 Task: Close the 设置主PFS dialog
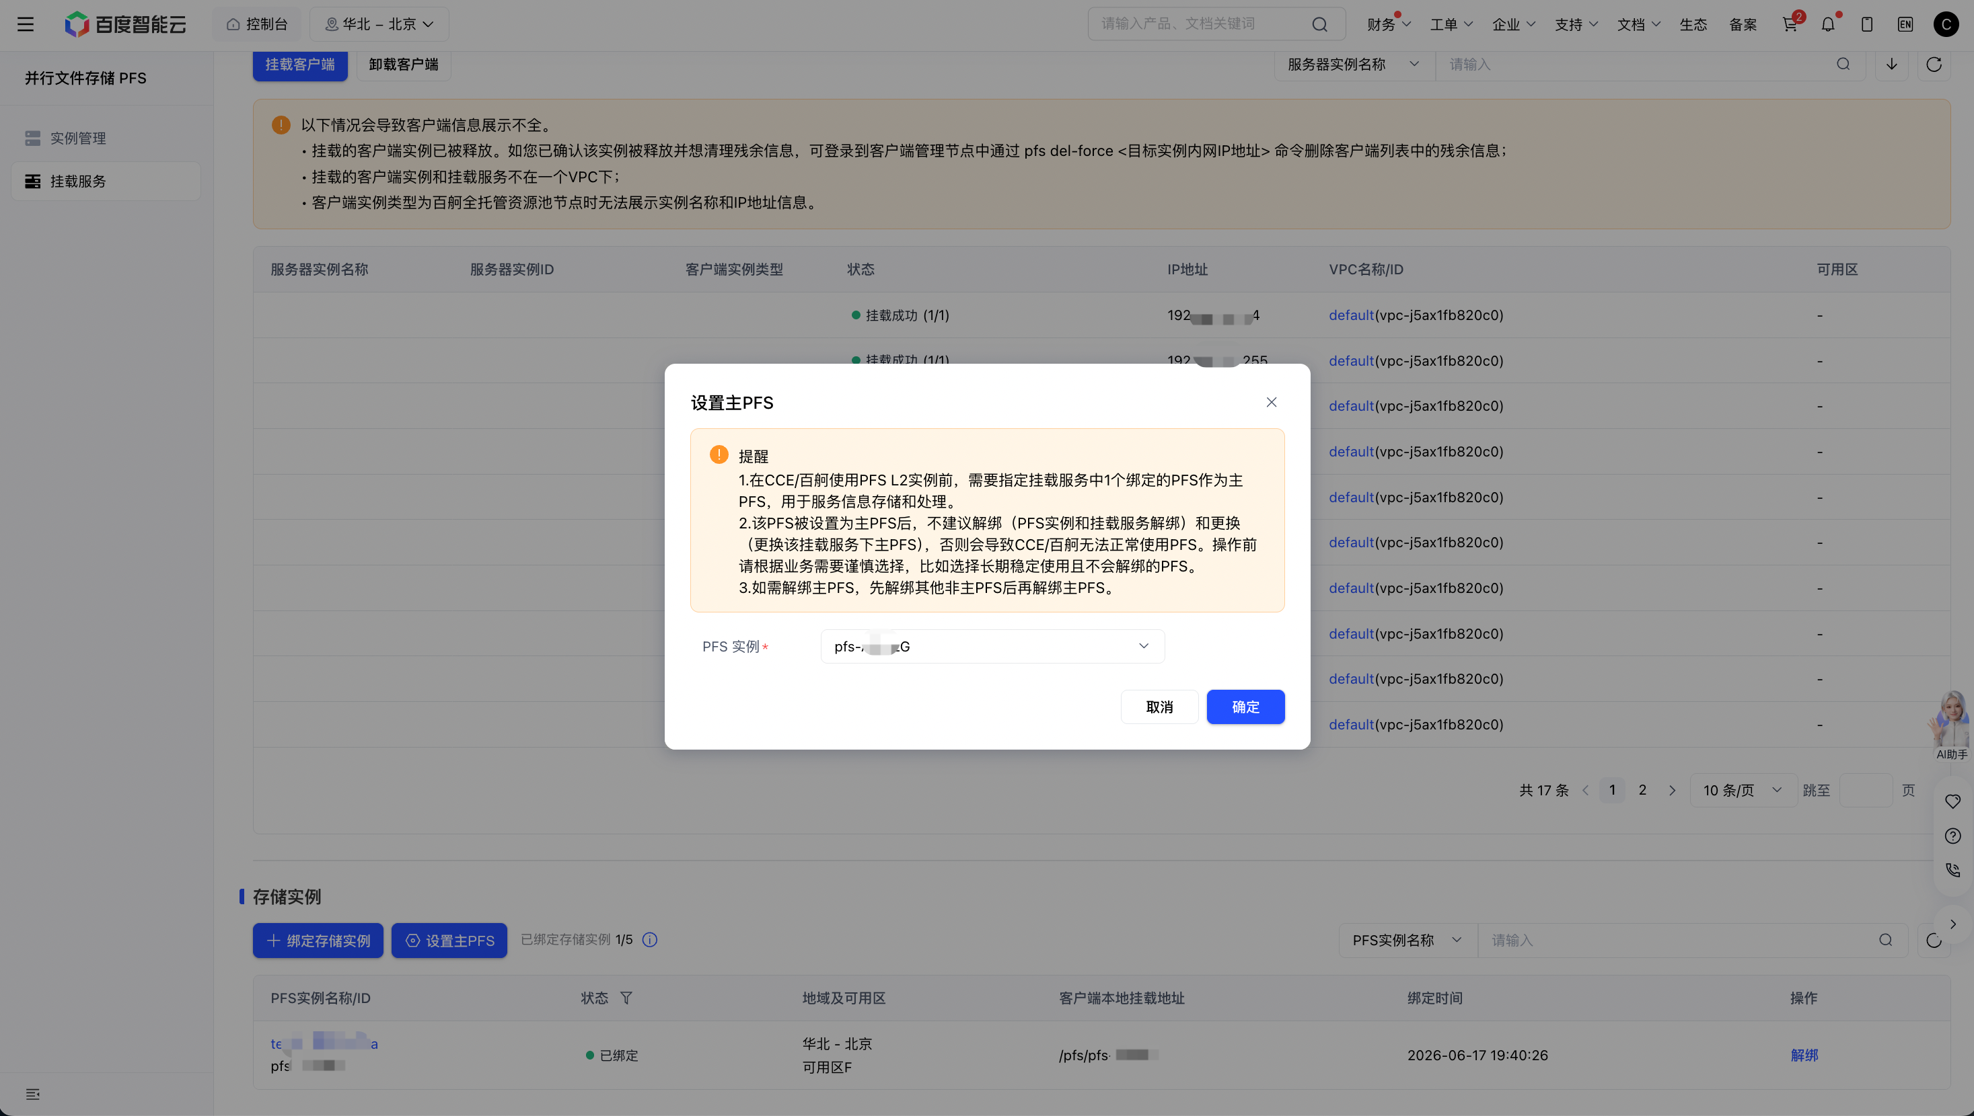1272,403
